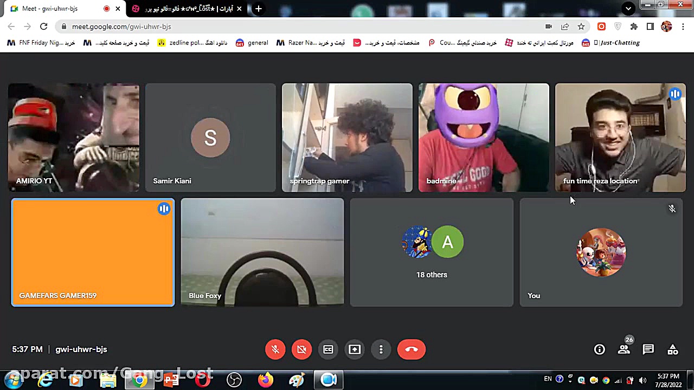
Task: Select the Samir Kiani participant tile
Action: pos(210,138)
